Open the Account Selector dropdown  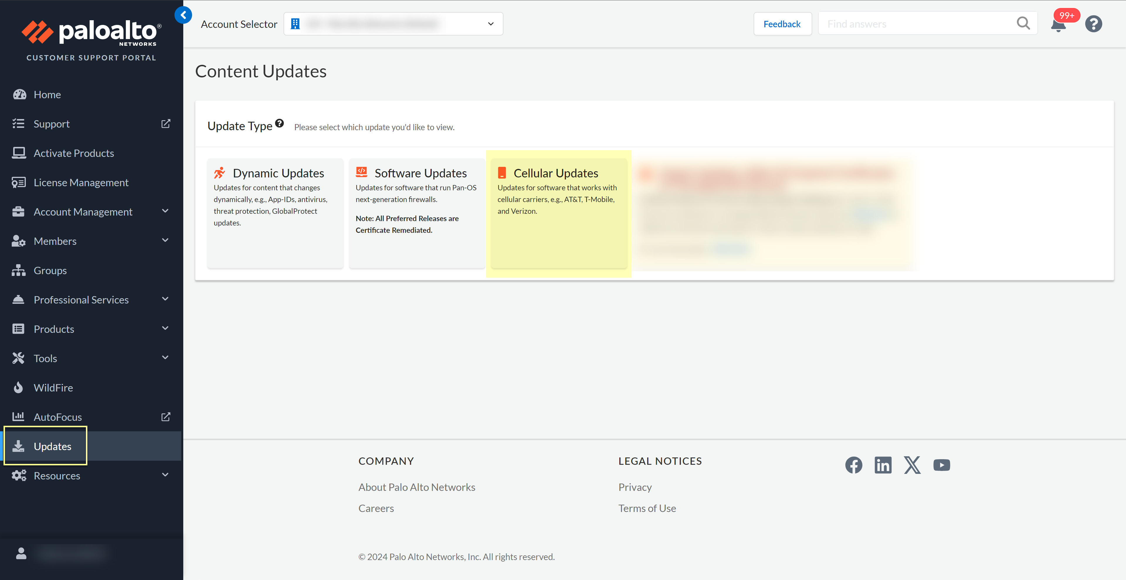coord(393,24)
